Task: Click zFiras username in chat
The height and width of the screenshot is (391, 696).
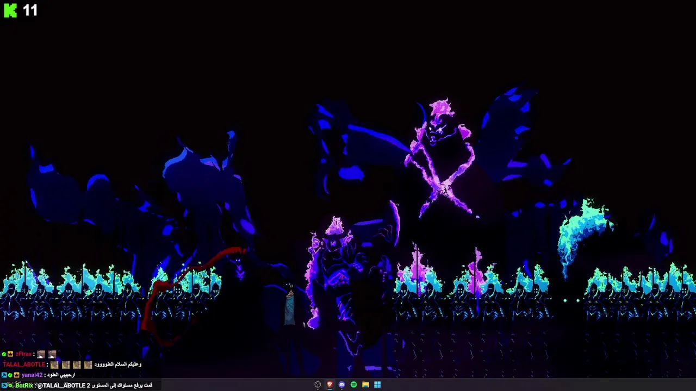Action: point(23,354)
